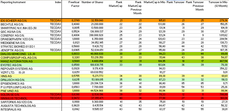229x111 pixels.
Task: Select TECDAX index cell in JENOPTIK row
Action: click(56, 50)
